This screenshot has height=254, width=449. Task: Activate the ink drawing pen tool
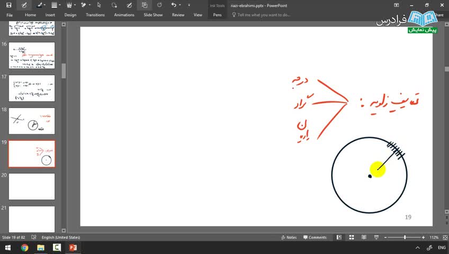pyautogui.click(x=24, y=5)
